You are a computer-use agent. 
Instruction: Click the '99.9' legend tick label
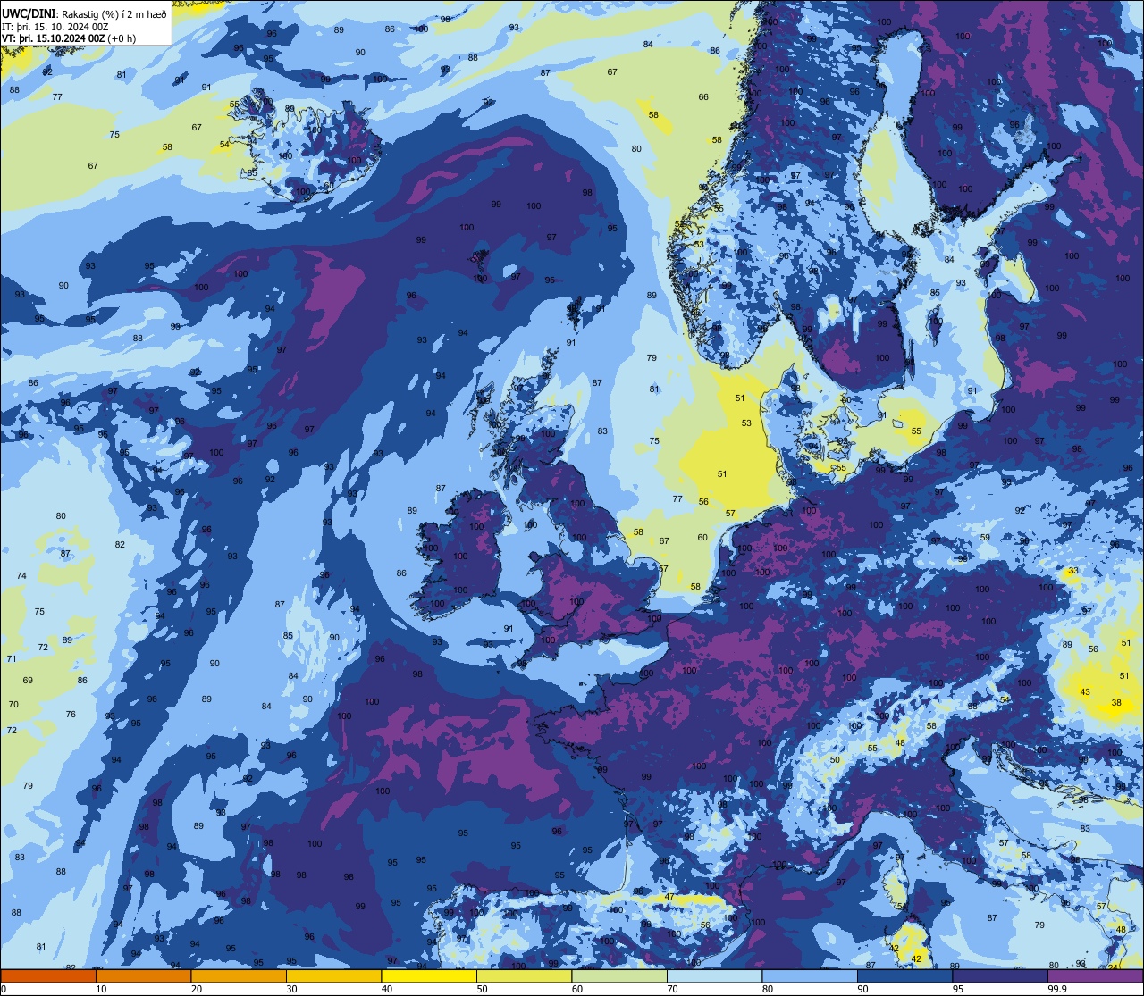point(1057,989)
